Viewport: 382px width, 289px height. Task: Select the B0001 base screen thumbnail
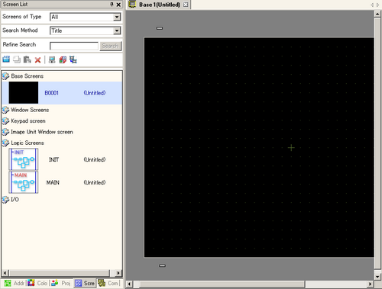[24, 92]
